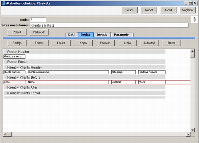
Task: Select the Kategorija label box
Action: [124, 72]
